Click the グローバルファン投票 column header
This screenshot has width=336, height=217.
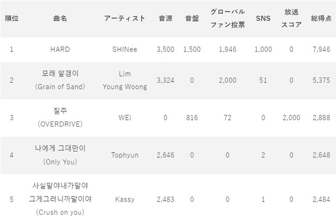tap(227, 19)
